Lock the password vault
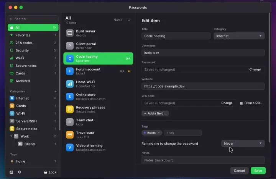Screen dimensions: 276x179 coord(50,172)
